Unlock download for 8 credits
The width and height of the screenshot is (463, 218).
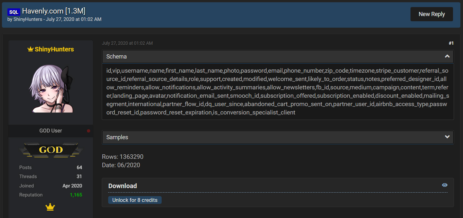[x=135, y=200]
